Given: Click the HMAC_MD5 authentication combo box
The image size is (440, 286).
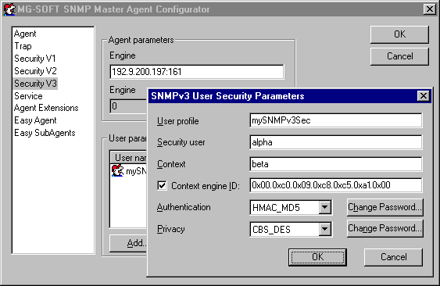Looking at the screenshot, I should (x=291, y=207).
